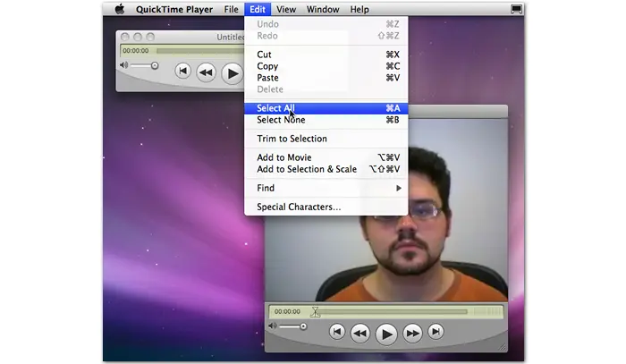The width and height of the screenshot is (626, 364).
Task: Zoom the Untitled window
Action: (150, 38)
